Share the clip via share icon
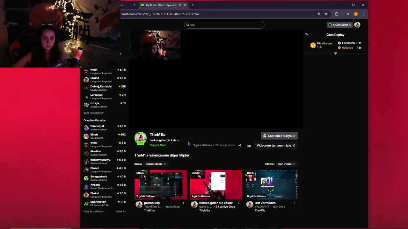The width and height of the screenshot is (408, 229). click(240, 145)
